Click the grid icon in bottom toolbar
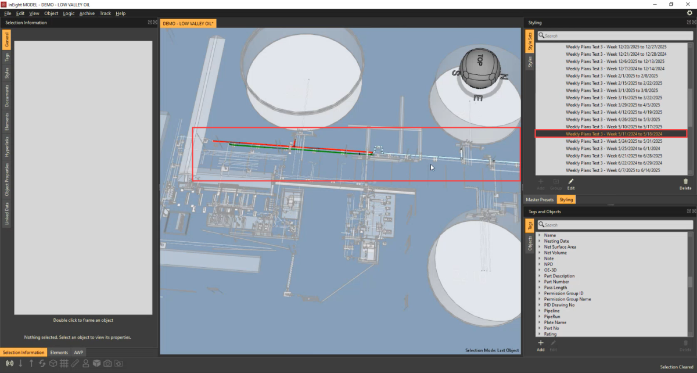Viewport: 697px width, 373px height. click(x=64, y=363)
